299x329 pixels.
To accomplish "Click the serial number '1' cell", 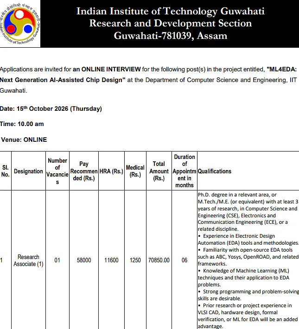I will [1, 260].
